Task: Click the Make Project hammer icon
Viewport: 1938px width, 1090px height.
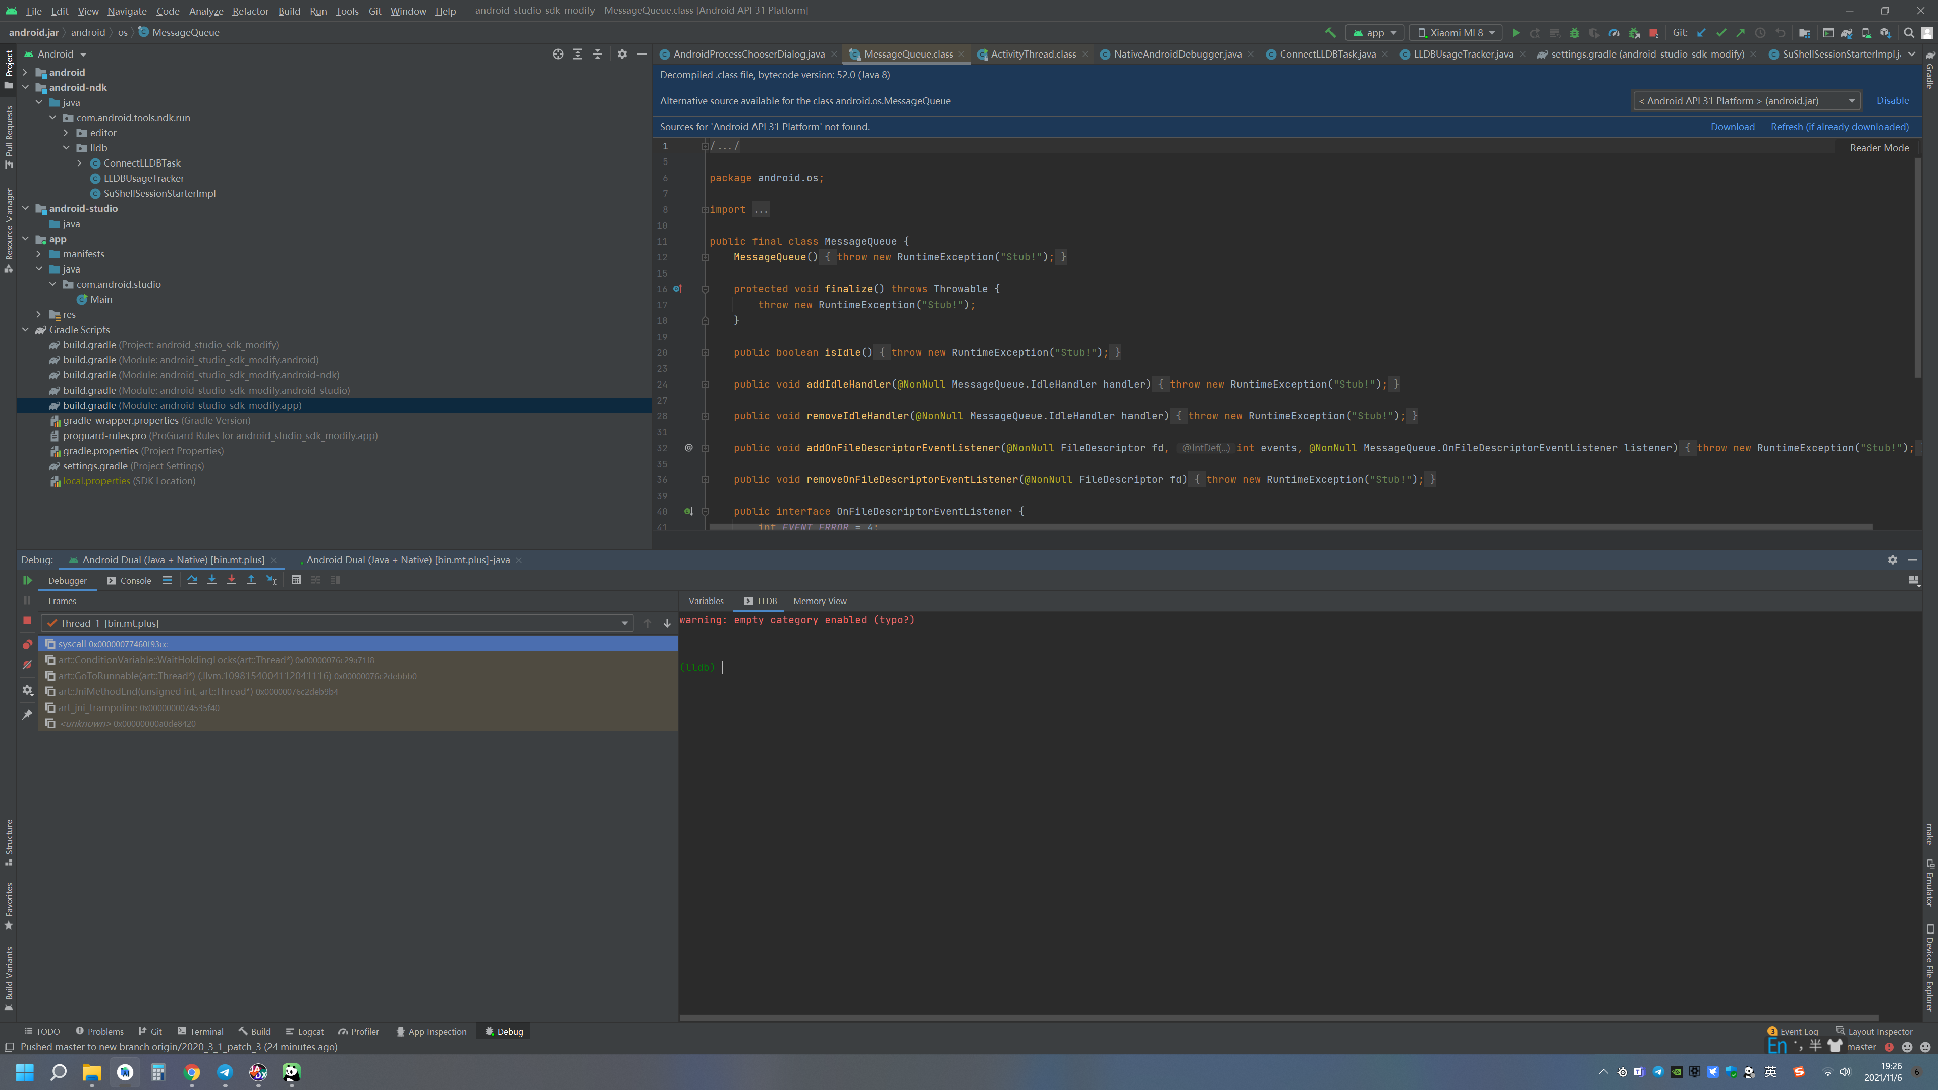Action: pos(1330,33)
